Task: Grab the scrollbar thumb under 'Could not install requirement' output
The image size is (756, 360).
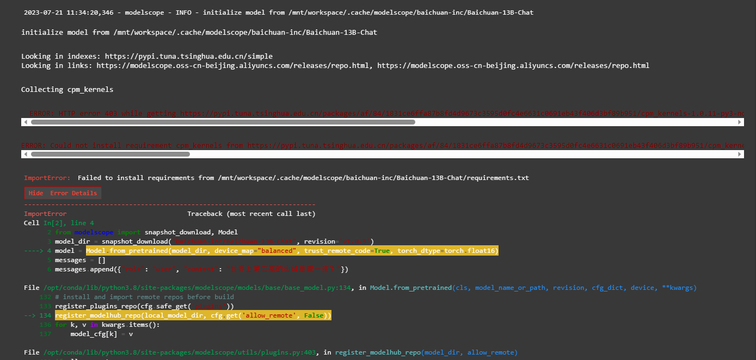Action: [110, 154]
